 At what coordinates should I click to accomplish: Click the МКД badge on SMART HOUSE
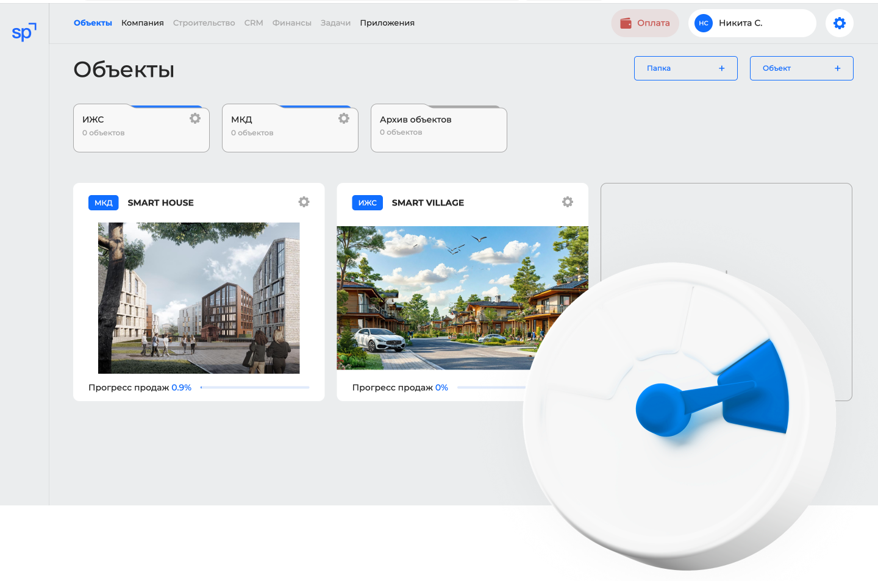pyautogui.click(x=104, y=203)
